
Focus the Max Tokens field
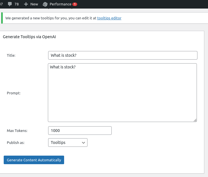(x=80, y=131)
